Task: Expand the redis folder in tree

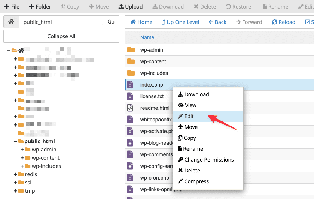Action: pos(16,174)
